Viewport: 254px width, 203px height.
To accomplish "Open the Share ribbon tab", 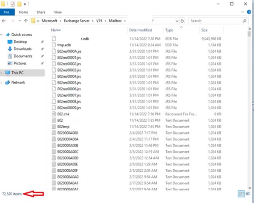I will point(41,12).
